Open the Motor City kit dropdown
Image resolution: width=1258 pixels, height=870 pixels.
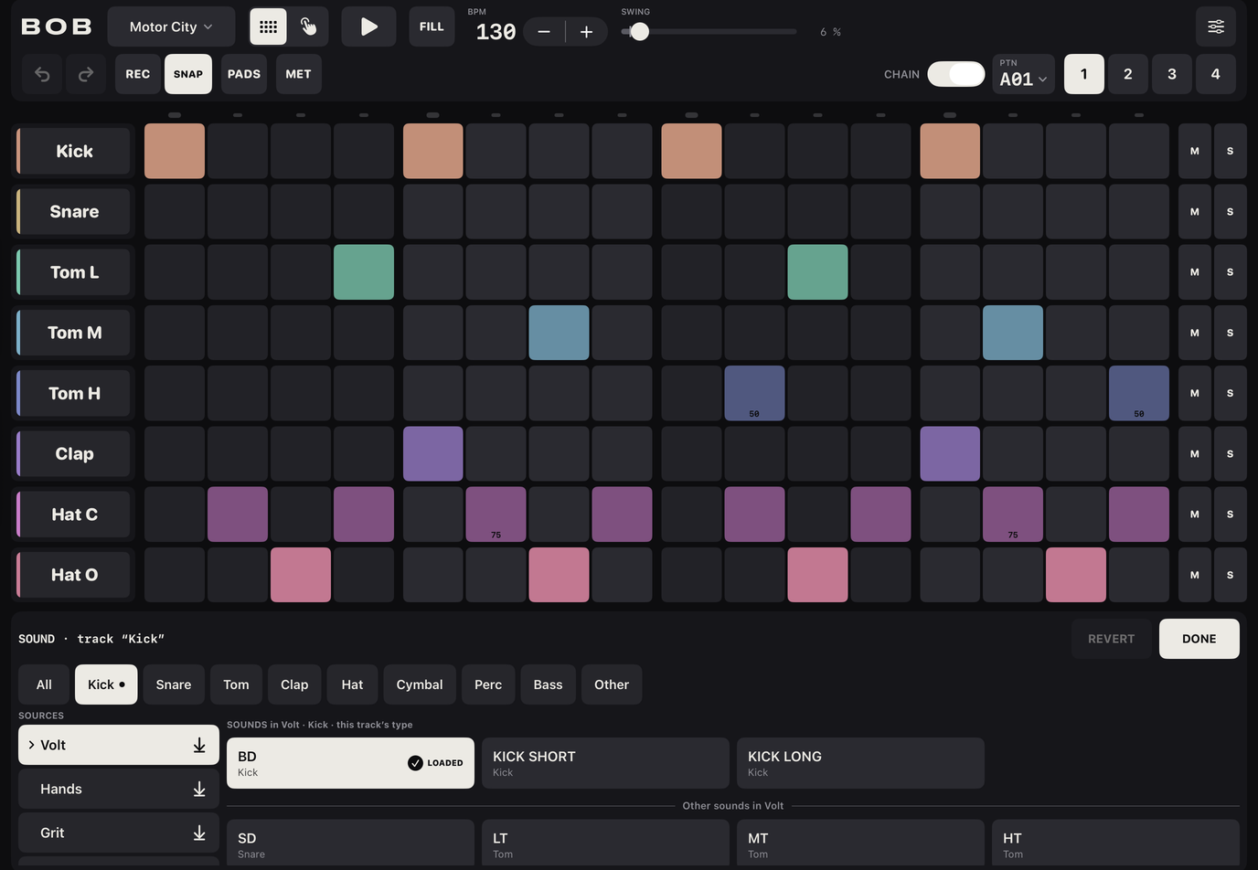(x=171, y=27)
